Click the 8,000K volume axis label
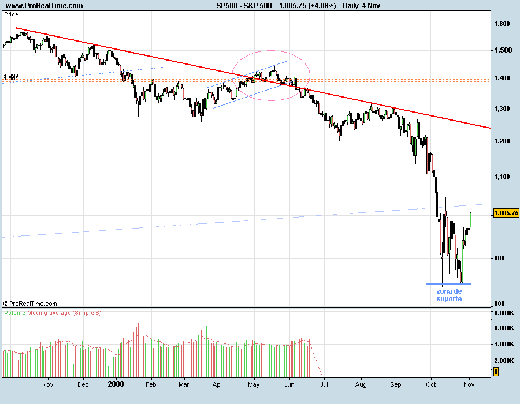 tap(504, 313)
